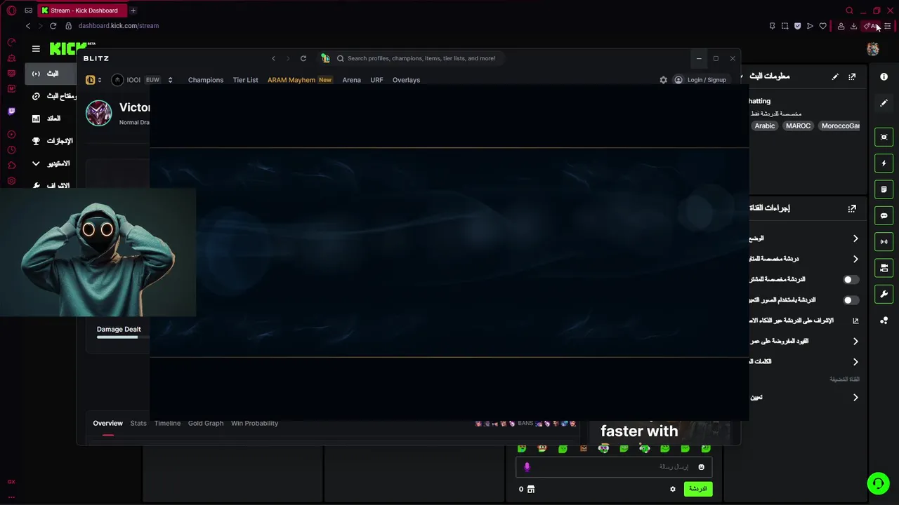This screenshot has height=505, width=899.
Task: Open the emoji picker in chat
Action: click(x=701, y=467)
